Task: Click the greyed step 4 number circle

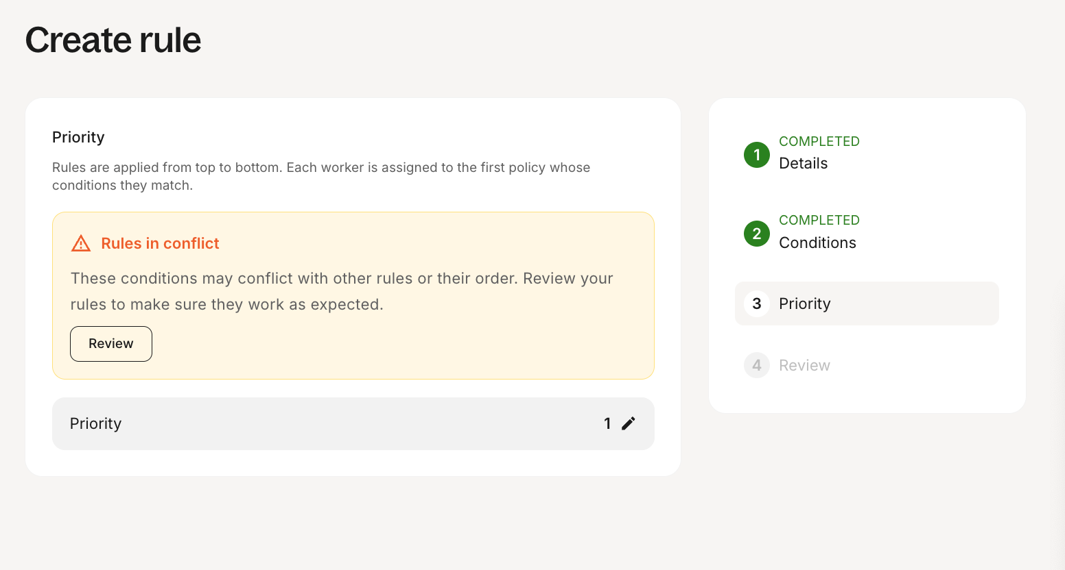Action: tap(757, 365)
